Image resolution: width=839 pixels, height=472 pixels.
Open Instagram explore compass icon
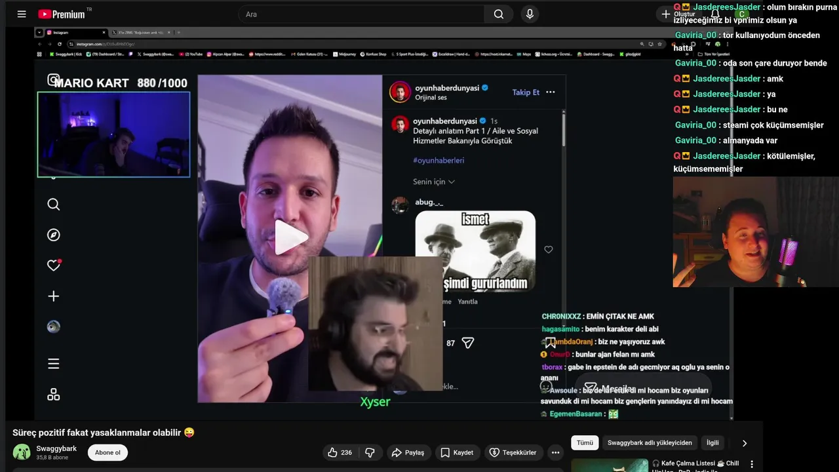54,235
